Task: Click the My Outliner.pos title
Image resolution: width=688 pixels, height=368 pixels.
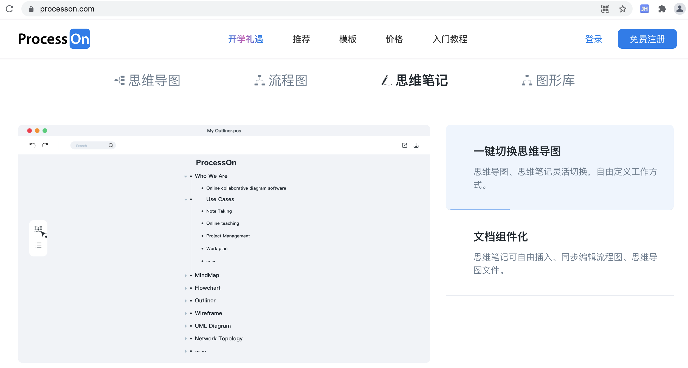Action: point(224,131)
